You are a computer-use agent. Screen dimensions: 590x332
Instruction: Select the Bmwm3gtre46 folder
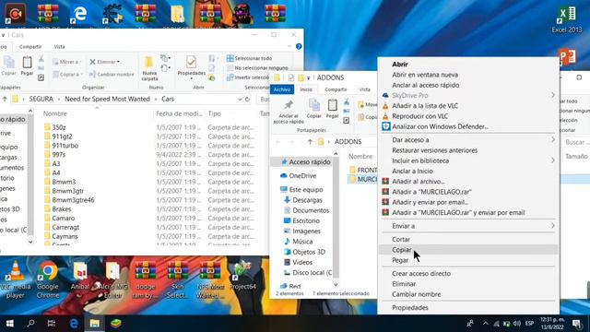(x=74, y=200)
